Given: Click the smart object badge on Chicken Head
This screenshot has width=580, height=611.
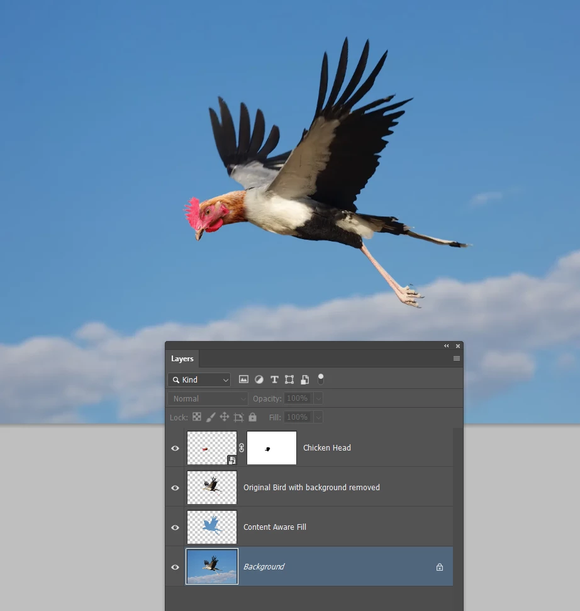Looking at the screenshot, I should pyautogui.click(x=231, y=460).
